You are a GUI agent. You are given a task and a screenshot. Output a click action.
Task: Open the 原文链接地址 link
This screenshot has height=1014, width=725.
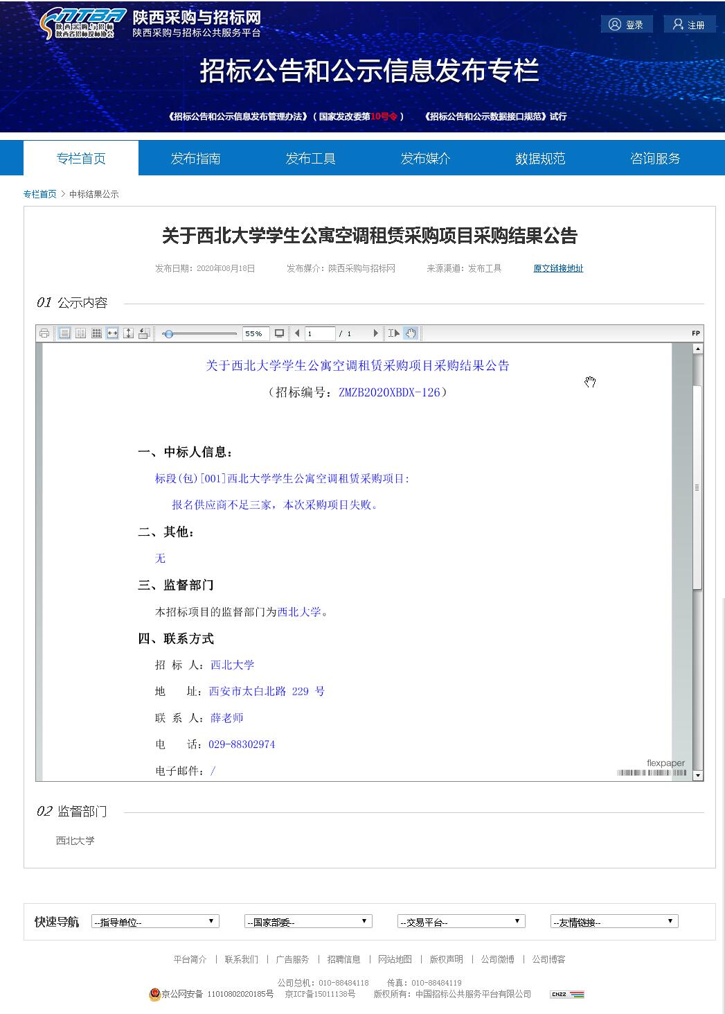(x=558, y=268)
